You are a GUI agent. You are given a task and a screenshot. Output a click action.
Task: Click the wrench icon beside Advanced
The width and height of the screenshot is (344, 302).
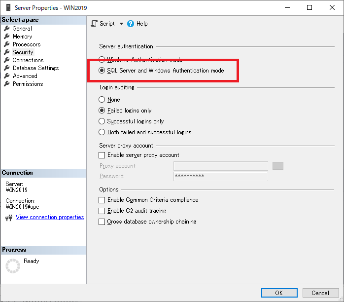(x=7, y=76)
